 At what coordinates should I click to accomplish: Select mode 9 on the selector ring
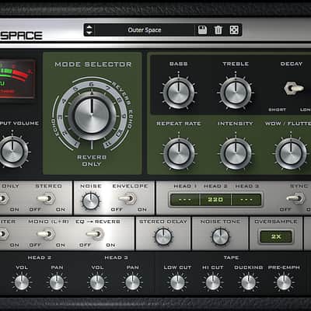point(124,116)
